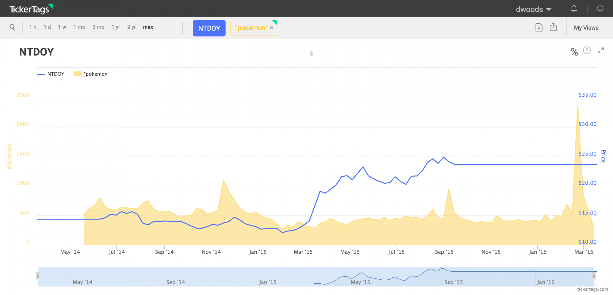Click the May '14 x-axis label
Image resolution: width=613 pixels, height=295 pixels.
pos(70,252)
